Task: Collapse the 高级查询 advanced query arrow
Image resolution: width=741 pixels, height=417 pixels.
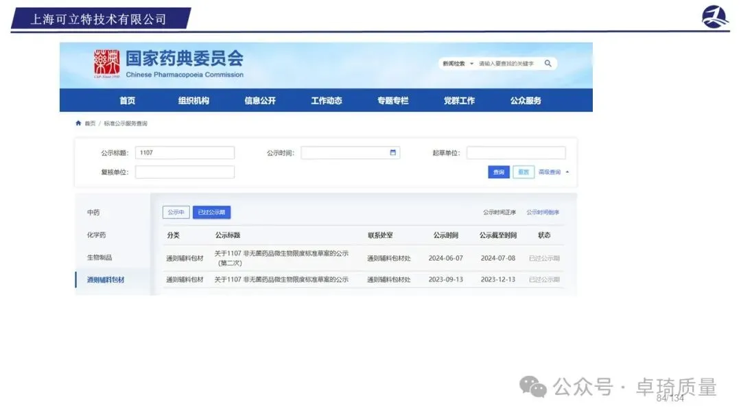Action: click(567, 172)
